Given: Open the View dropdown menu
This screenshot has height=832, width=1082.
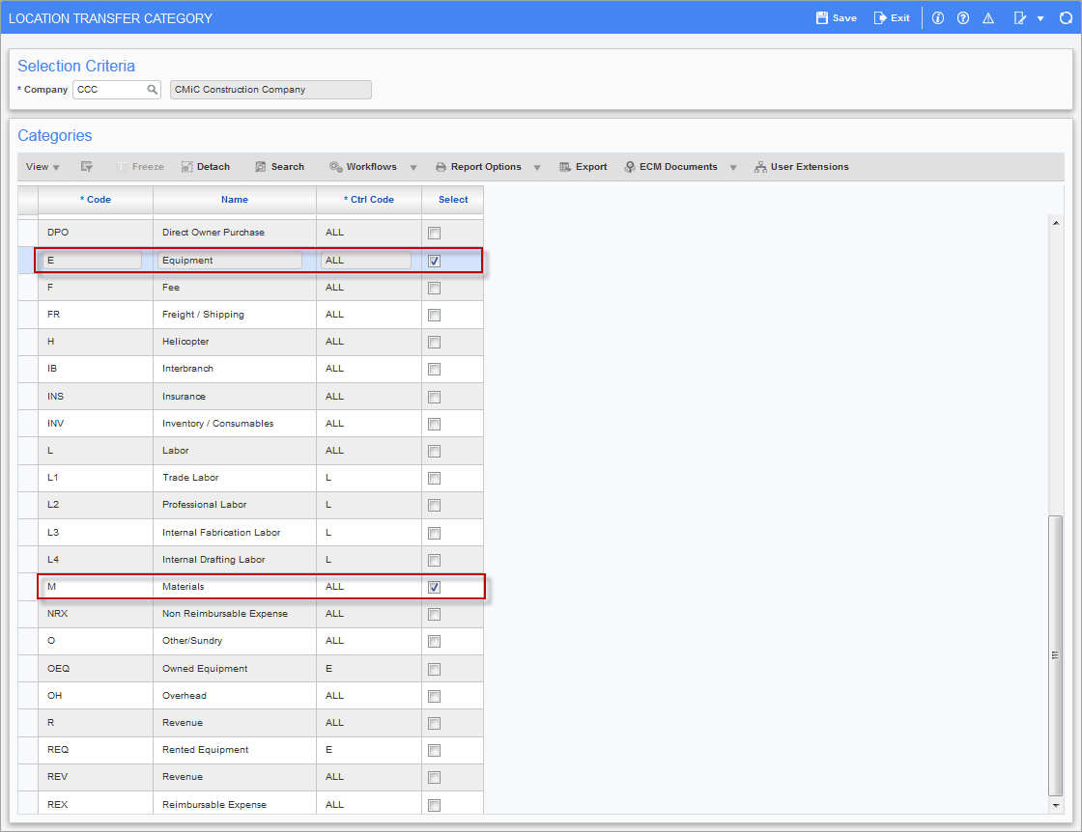Looking at the screenshot, I should pyautogui.click(x=43, y=167).
